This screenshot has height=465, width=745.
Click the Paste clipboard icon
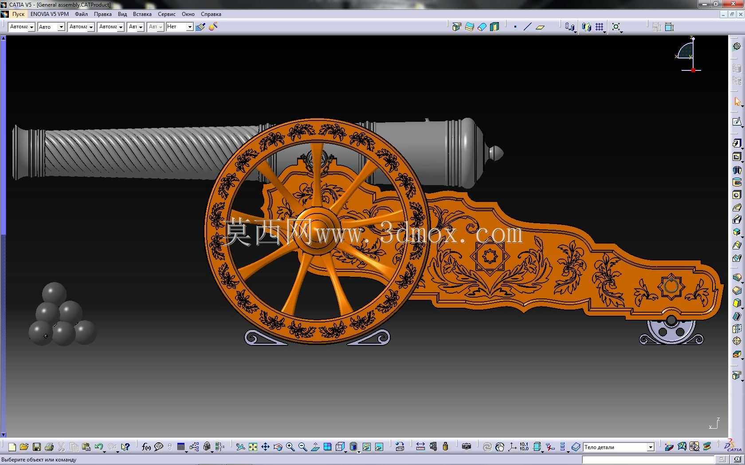86,447
